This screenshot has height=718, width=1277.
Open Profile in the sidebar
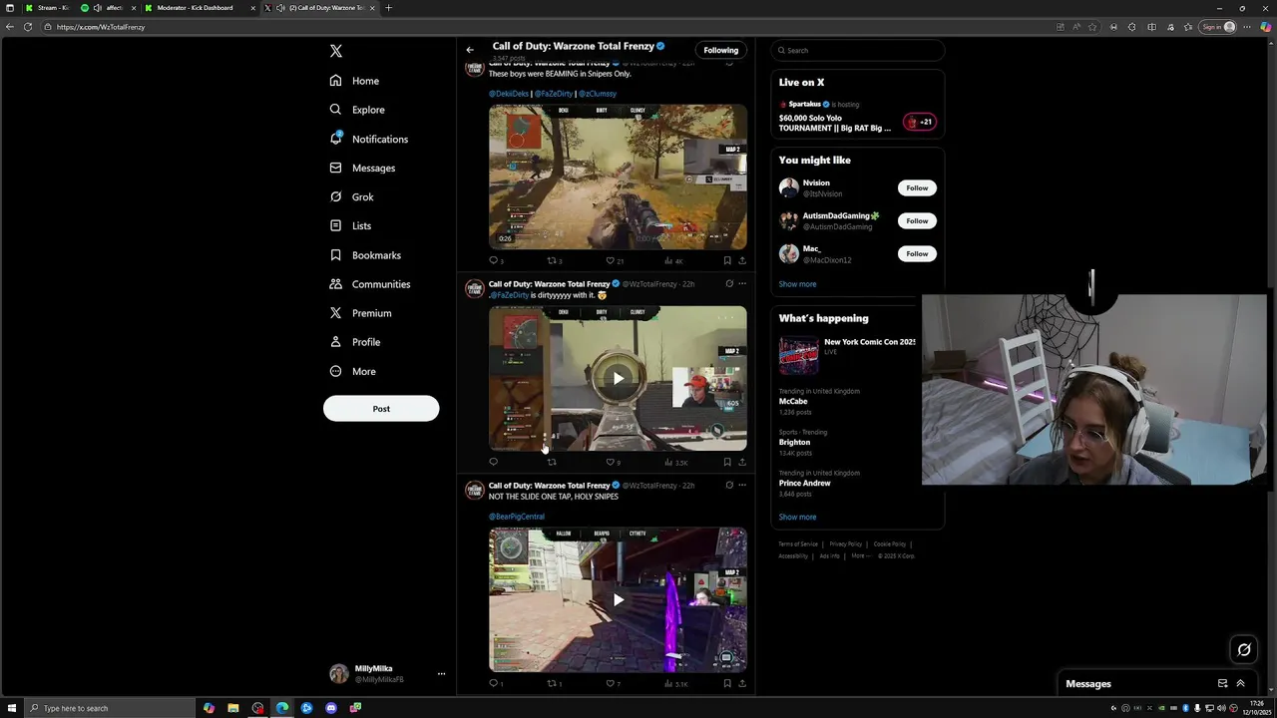pos(355,342)
